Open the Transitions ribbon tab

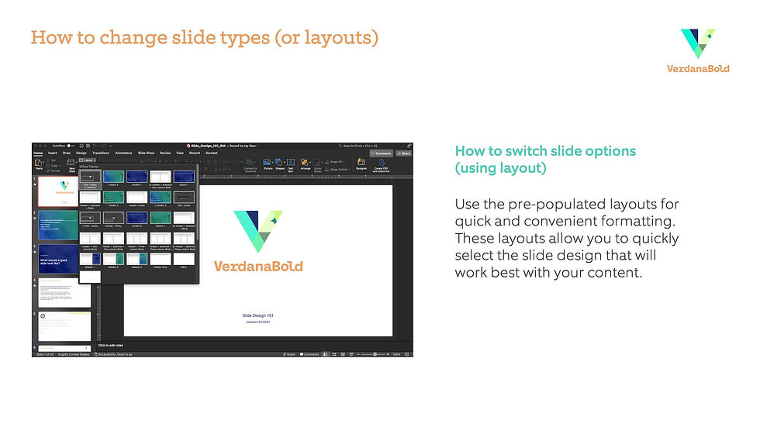101,153
